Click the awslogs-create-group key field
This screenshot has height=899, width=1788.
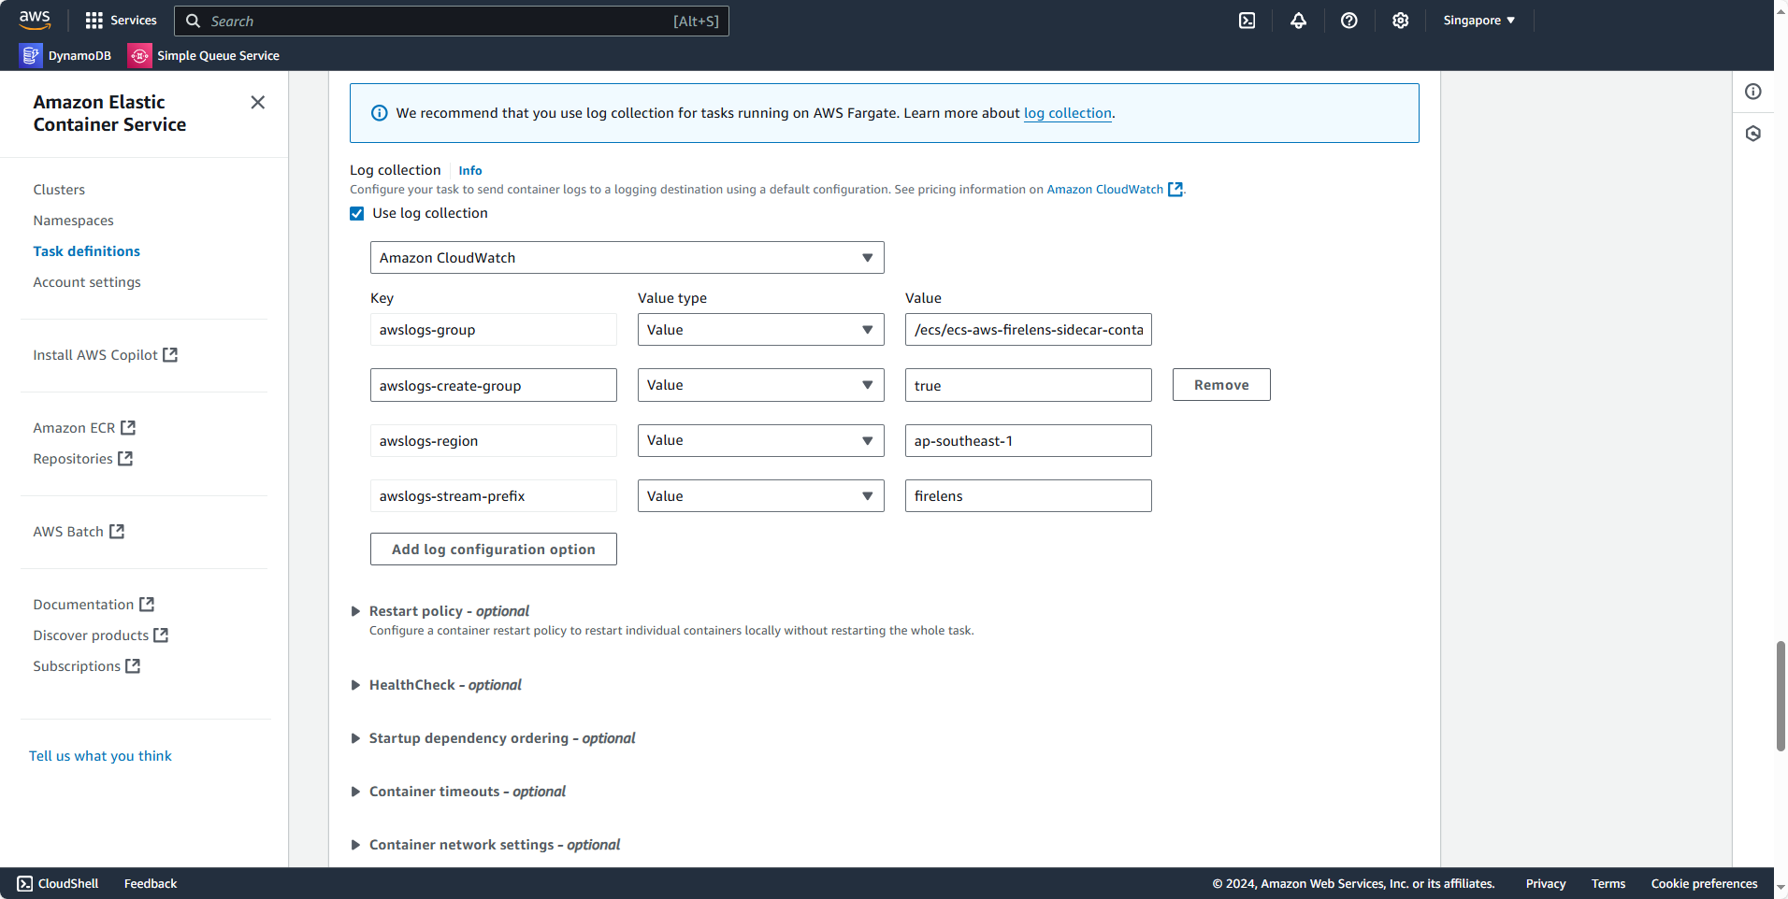494,385
